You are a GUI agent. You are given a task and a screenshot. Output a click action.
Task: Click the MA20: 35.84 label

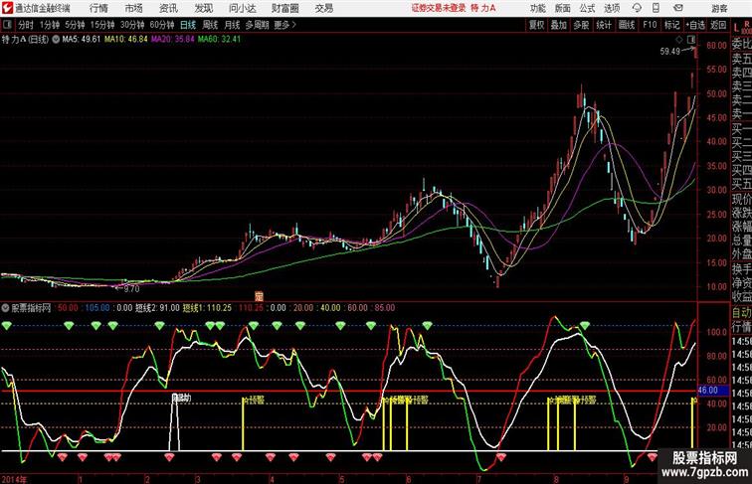(173, 40)
